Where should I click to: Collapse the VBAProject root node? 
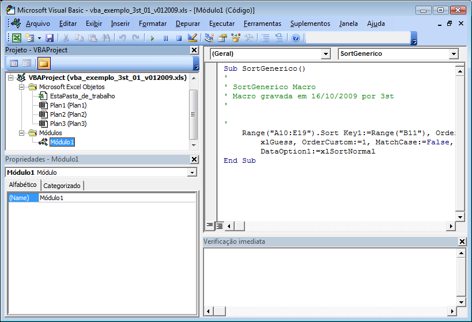pyautogui.click(x=11, y=78)
